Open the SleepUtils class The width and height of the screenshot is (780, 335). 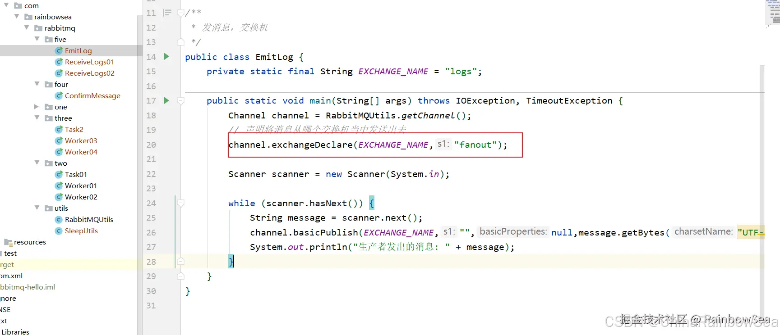pyautogui.click(x=81, y=231)
